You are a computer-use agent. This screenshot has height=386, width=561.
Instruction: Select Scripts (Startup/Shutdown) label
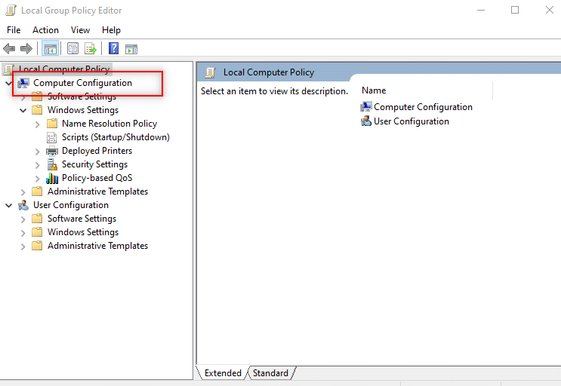point(116,137)
